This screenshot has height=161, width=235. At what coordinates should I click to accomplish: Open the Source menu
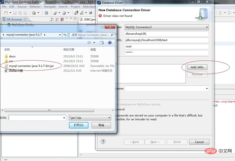[x=22, y=6]
